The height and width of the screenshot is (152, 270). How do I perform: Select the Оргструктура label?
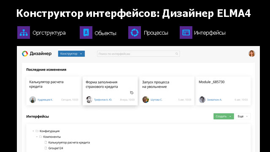coord(49,33)
